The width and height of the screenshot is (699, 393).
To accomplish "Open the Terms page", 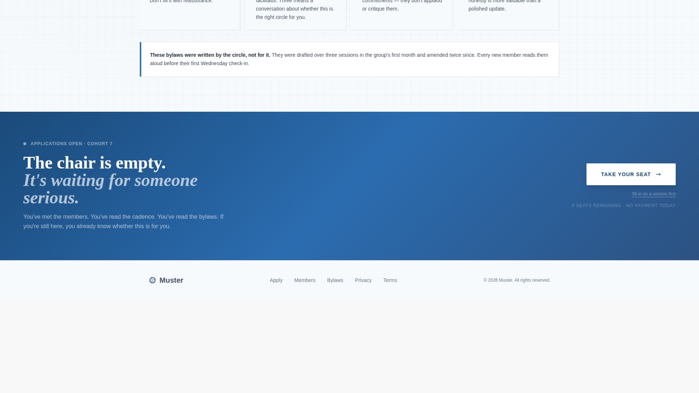I will pyautogui.click(x=390, y=280).
